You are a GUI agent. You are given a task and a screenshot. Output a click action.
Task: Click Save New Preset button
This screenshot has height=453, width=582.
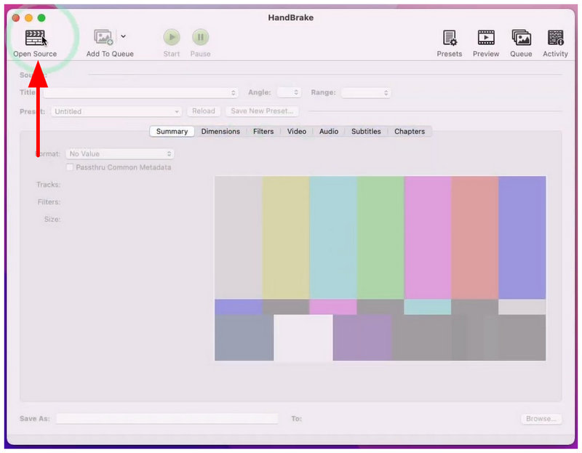coord(262,111)
